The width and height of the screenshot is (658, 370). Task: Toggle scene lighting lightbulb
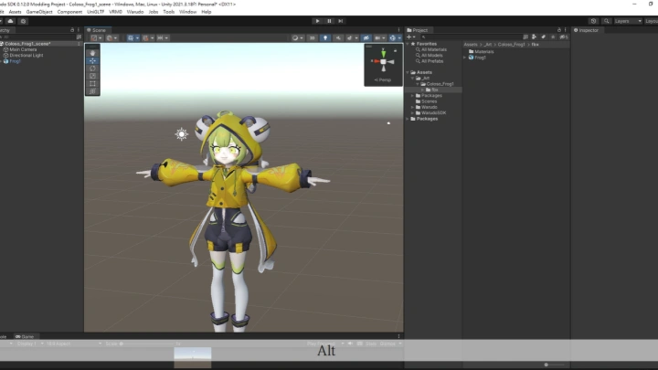325,37
